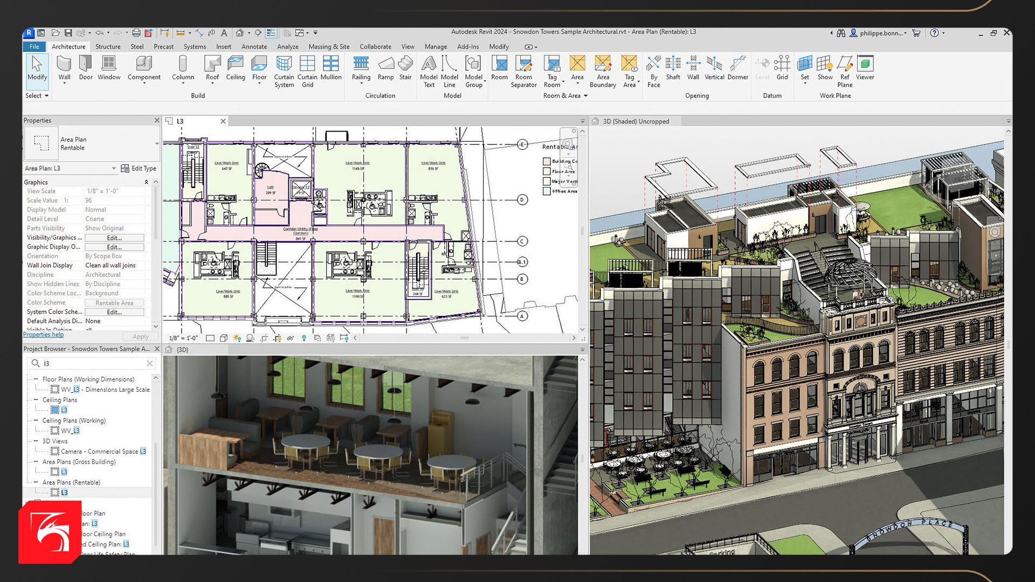Open the Annotate ribbon tab

(x=254, y=47)
